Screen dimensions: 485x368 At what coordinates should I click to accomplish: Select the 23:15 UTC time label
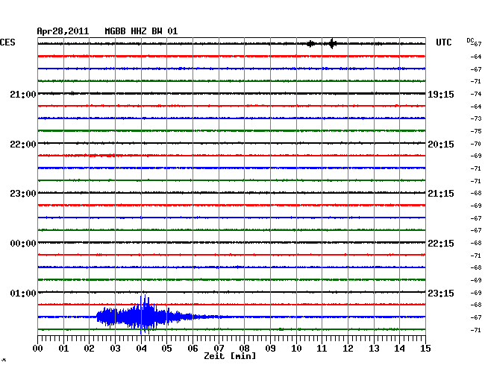pos(441,293)
